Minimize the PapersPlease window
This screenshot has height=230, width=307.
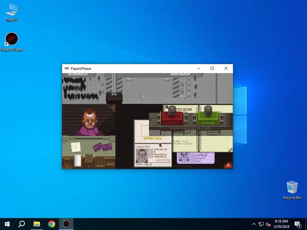tap(199, 68)
